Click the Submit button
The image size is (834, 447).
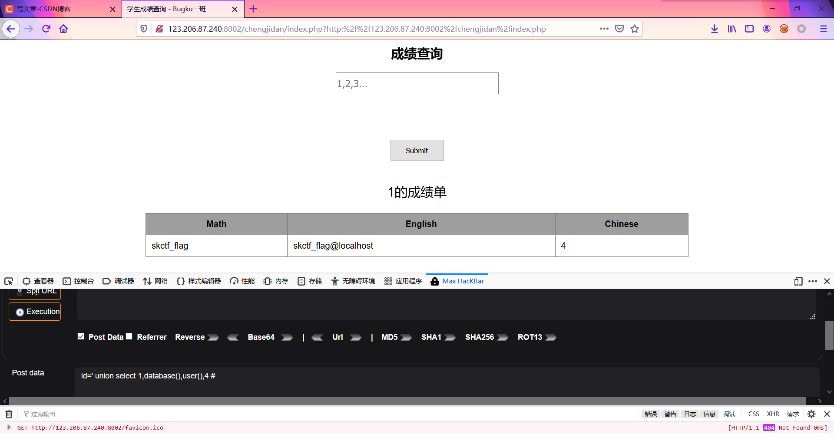[417, 150]
